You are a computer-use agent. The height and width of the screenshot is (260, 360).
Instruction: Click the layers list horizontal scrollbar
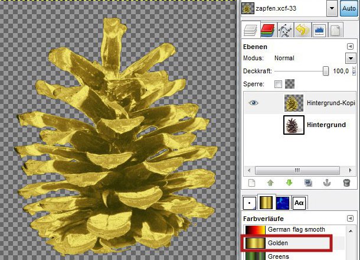297,170
